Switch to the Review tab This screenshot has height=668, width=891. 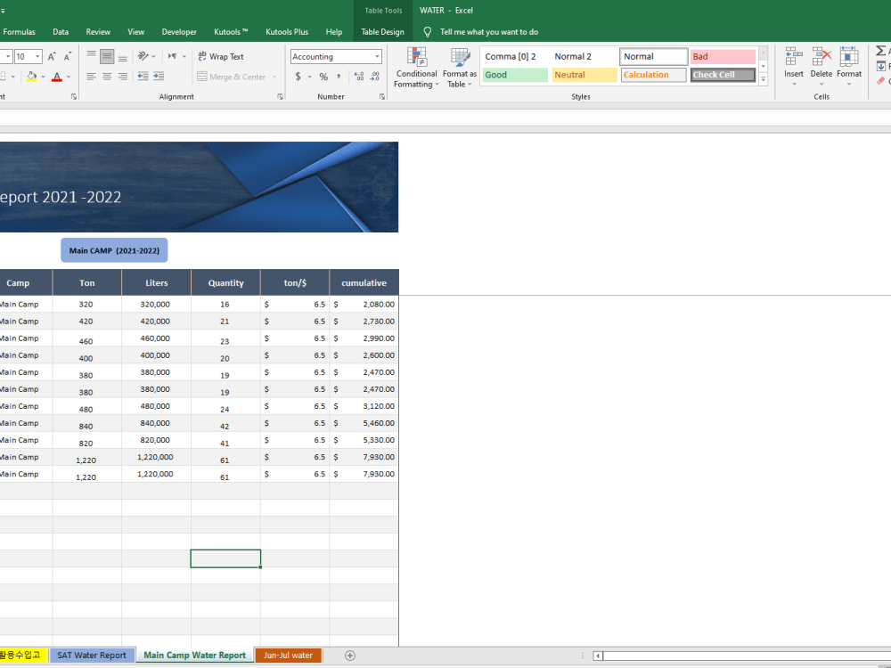(x=98, y=32)
